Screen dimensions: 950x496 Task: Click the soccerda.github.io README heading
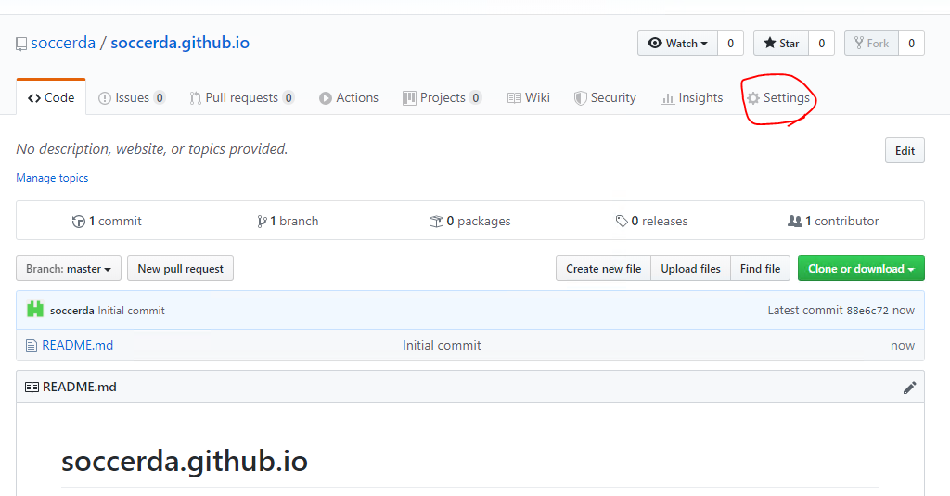[185, 461]
